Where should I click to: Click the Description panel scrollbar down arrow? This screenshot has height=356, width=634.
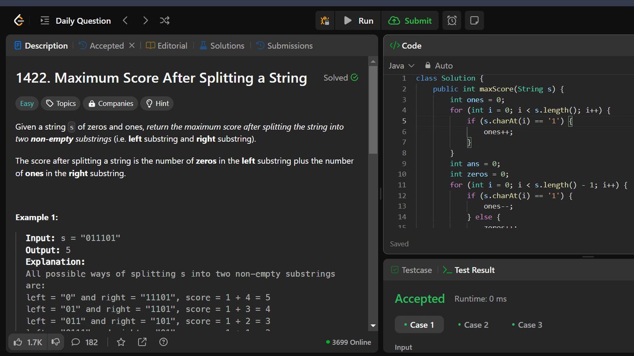(x=374, y=325)
